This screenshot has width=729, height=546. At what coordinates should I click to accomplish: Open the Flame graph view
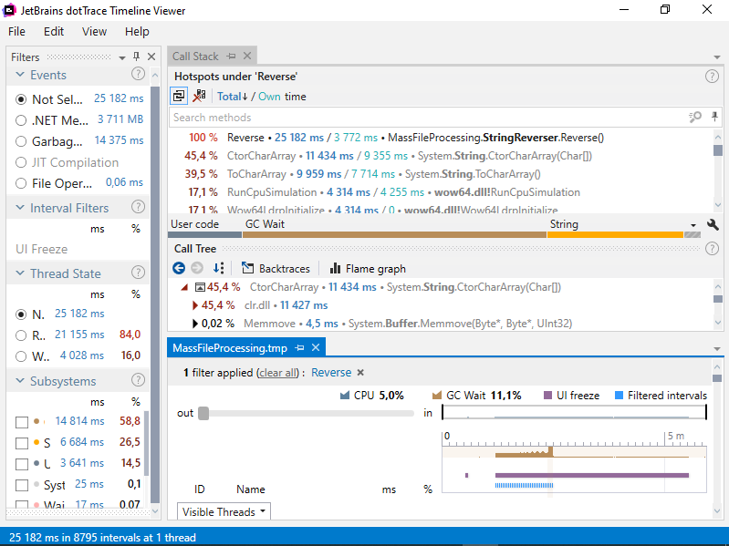[x=368, y=268]
